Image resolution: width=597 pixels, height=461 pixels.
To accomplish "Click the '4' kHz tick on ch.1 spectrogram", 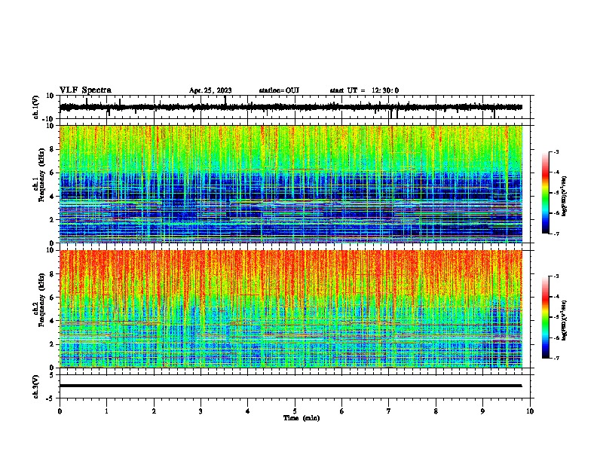I will [52, 197].
